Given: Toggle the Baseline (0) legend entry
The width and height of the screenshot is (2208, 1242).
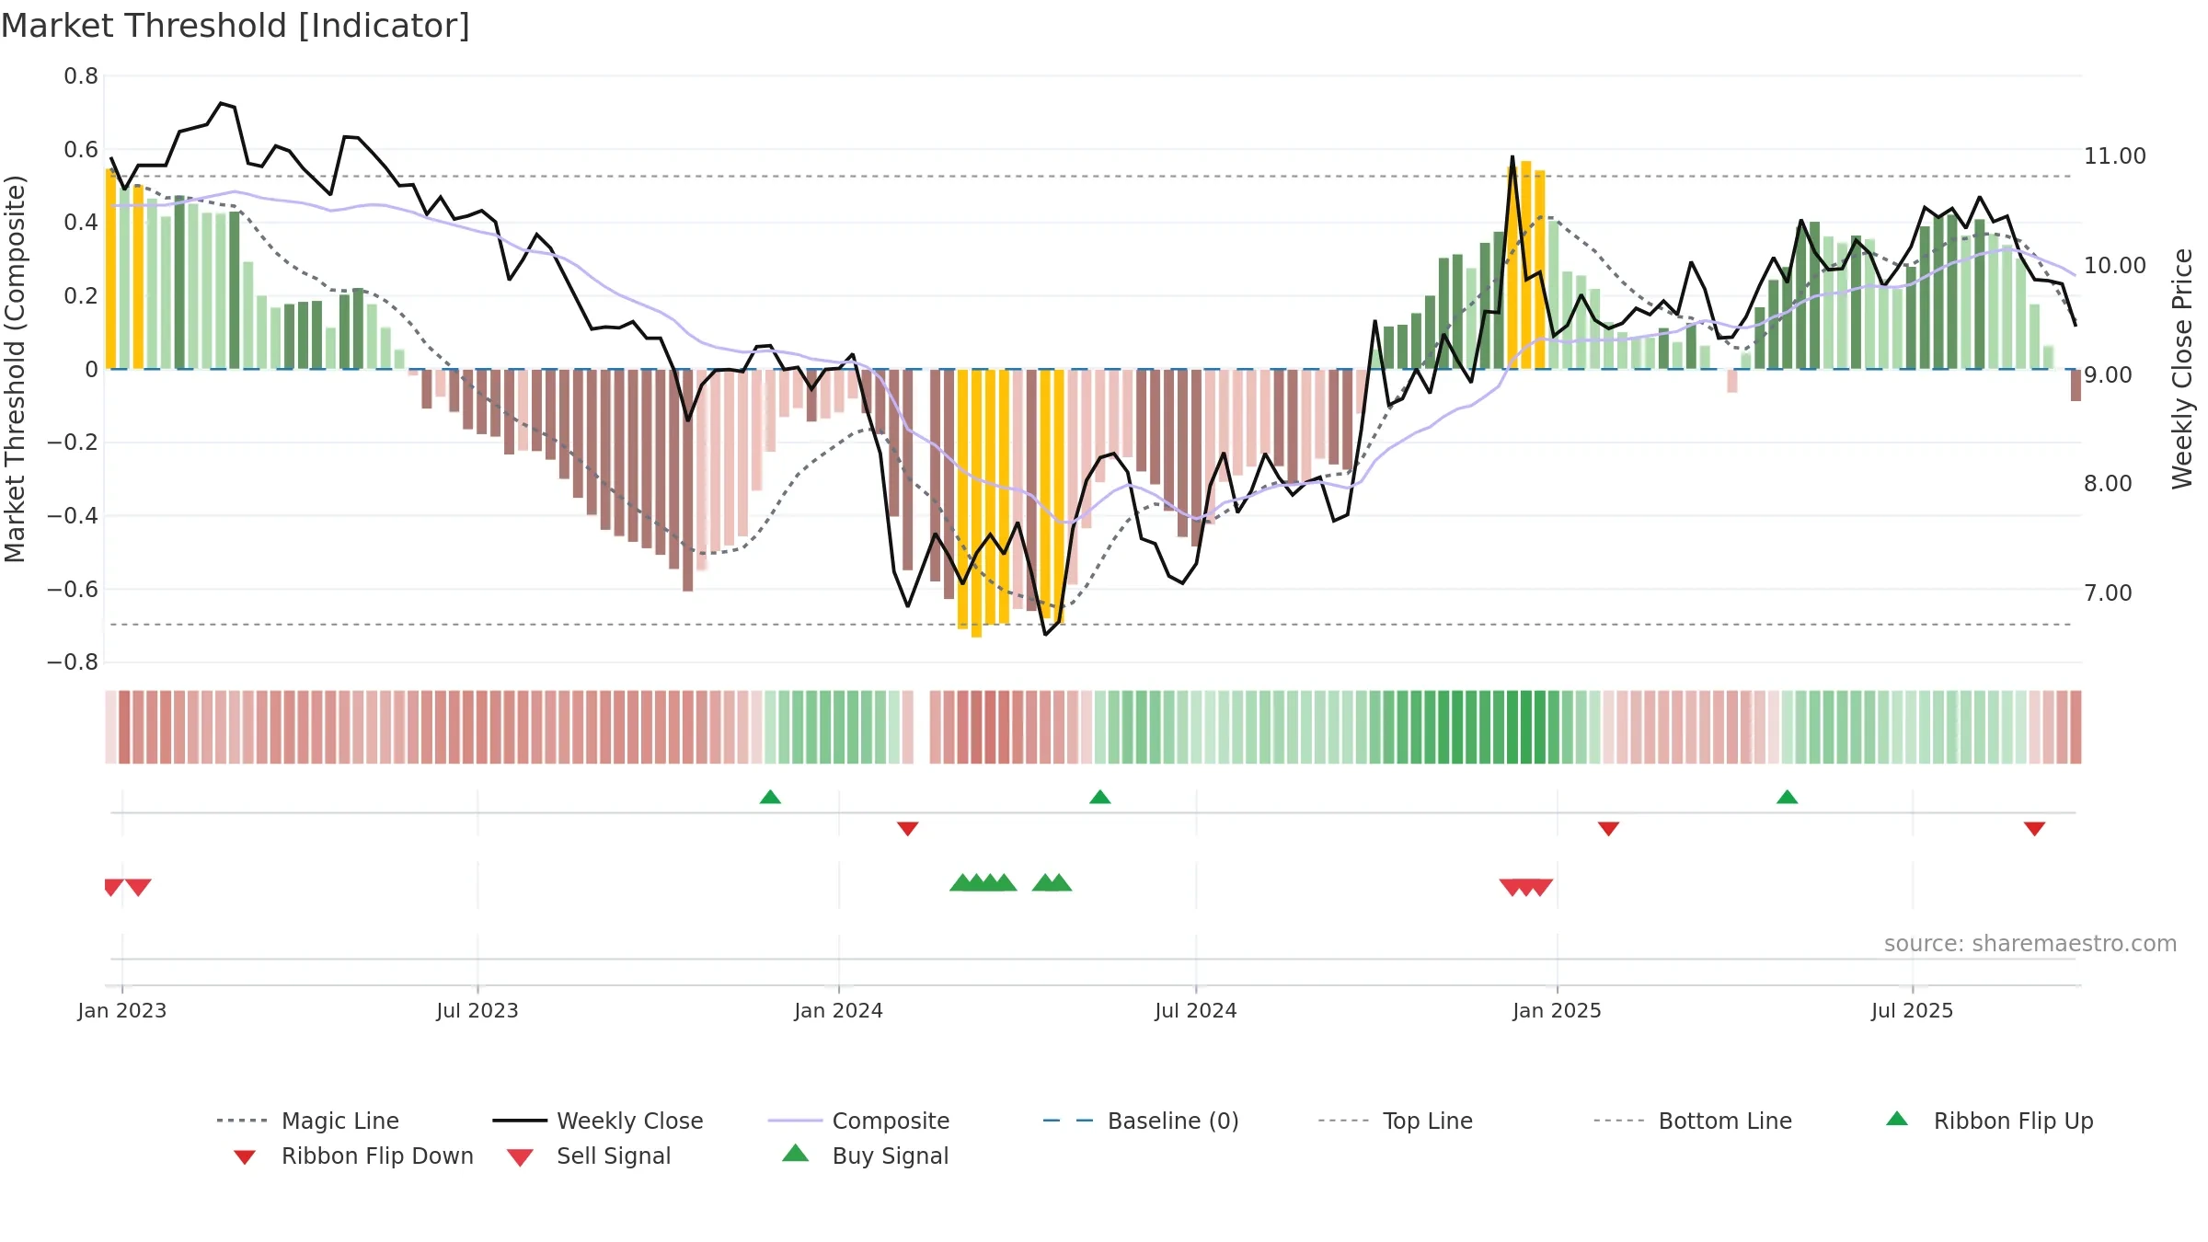Looking at the screenshot, I should [x=1141, y=1121].
